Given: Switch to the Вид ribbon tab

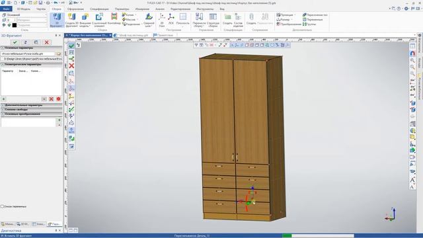Looking at the screenshot, I should (222, 9).
